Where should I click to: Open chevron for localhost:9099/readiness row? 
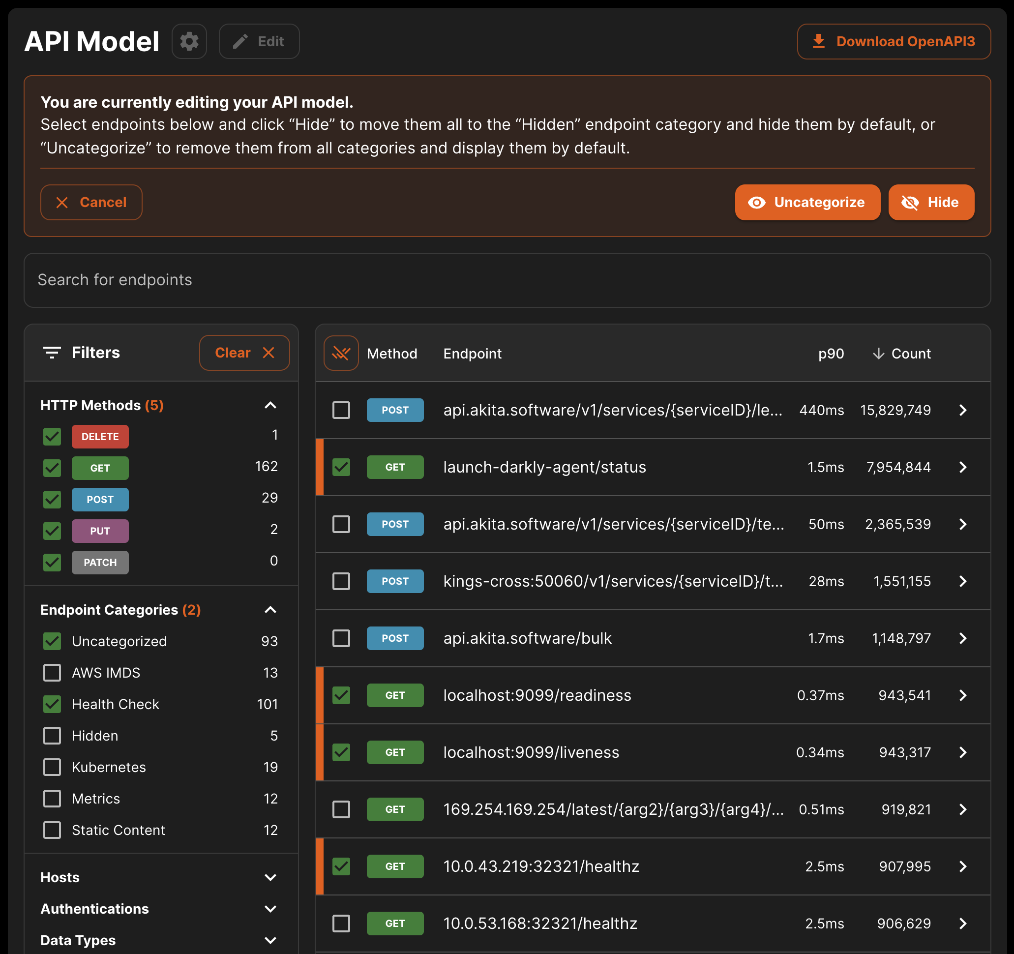(962, 695)
